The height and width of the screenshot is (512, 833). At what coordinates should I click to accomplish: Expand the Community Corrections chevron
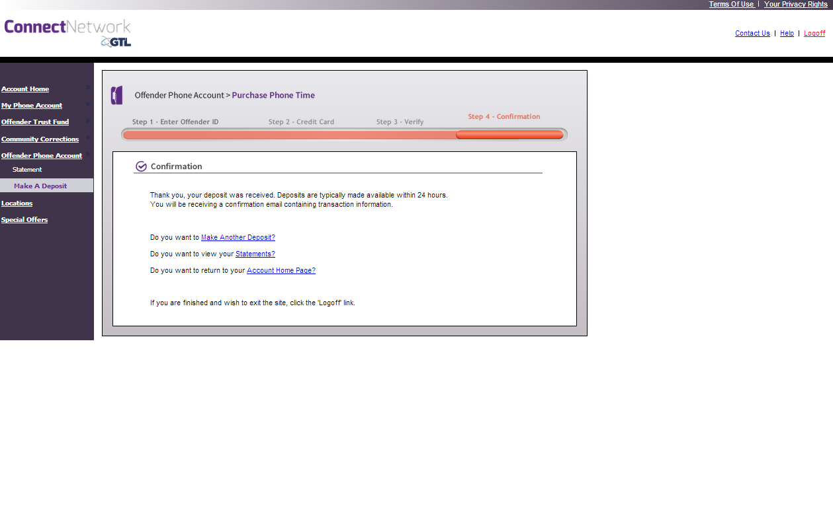pyautogui.click(x=87, y=138)
